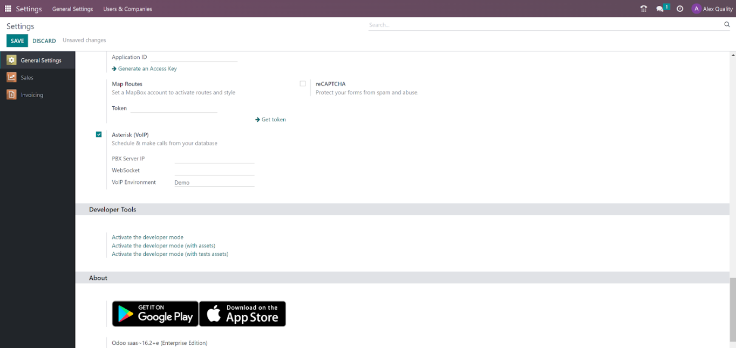736x348 pixels.
Task: Click the PBX Server IP field
Action: click(214, 159)
